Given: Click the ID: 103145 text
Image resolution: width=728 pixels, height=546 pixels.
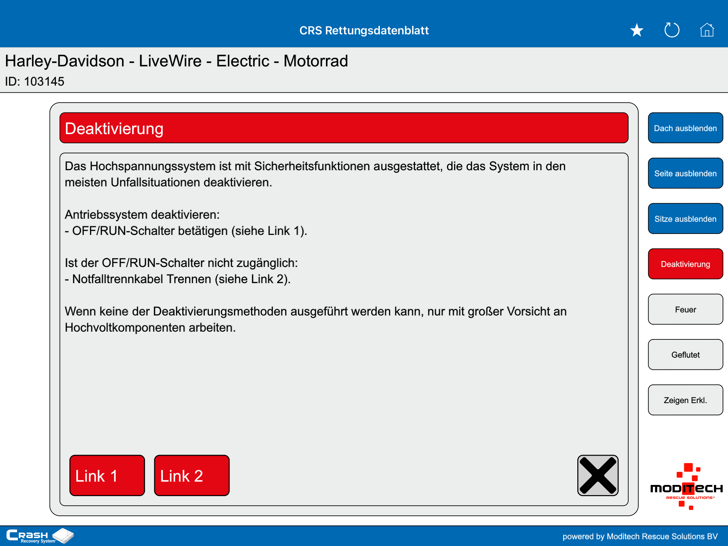Looking at the screenshot, I should pyautogui.click(x=34, y=82).
